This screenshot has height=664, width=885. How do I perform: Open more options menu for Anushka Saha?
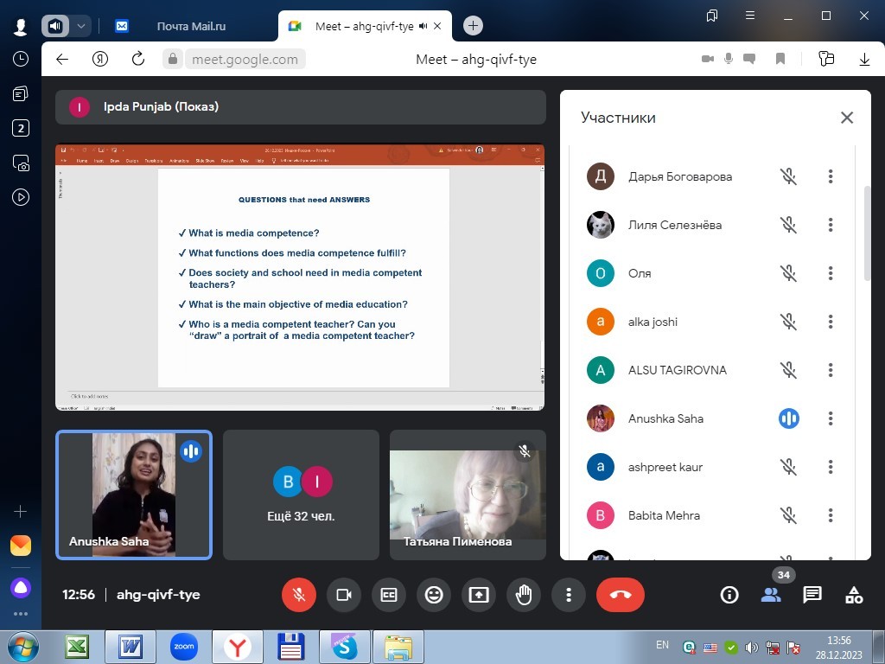point(831,418)
